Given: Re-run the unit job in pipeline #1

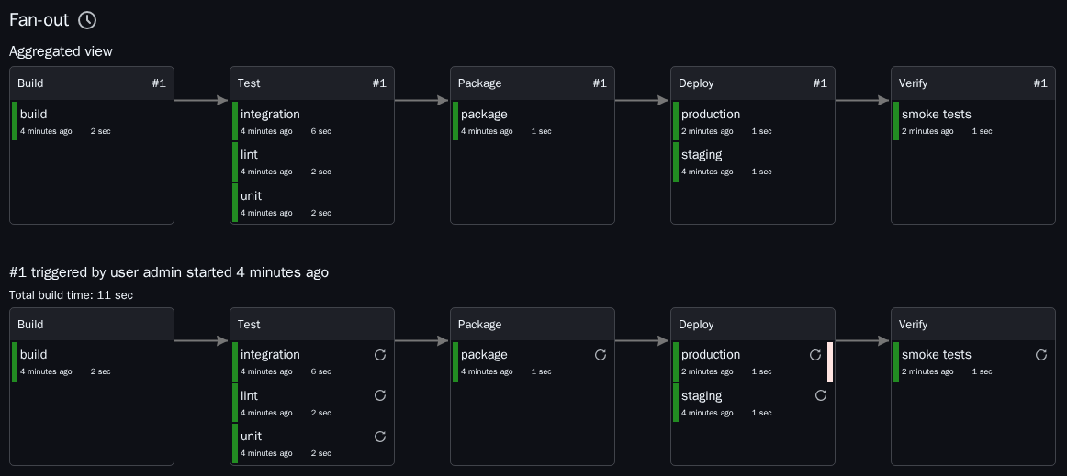Looking at the screenshot, I should click(x=380, y=436).
